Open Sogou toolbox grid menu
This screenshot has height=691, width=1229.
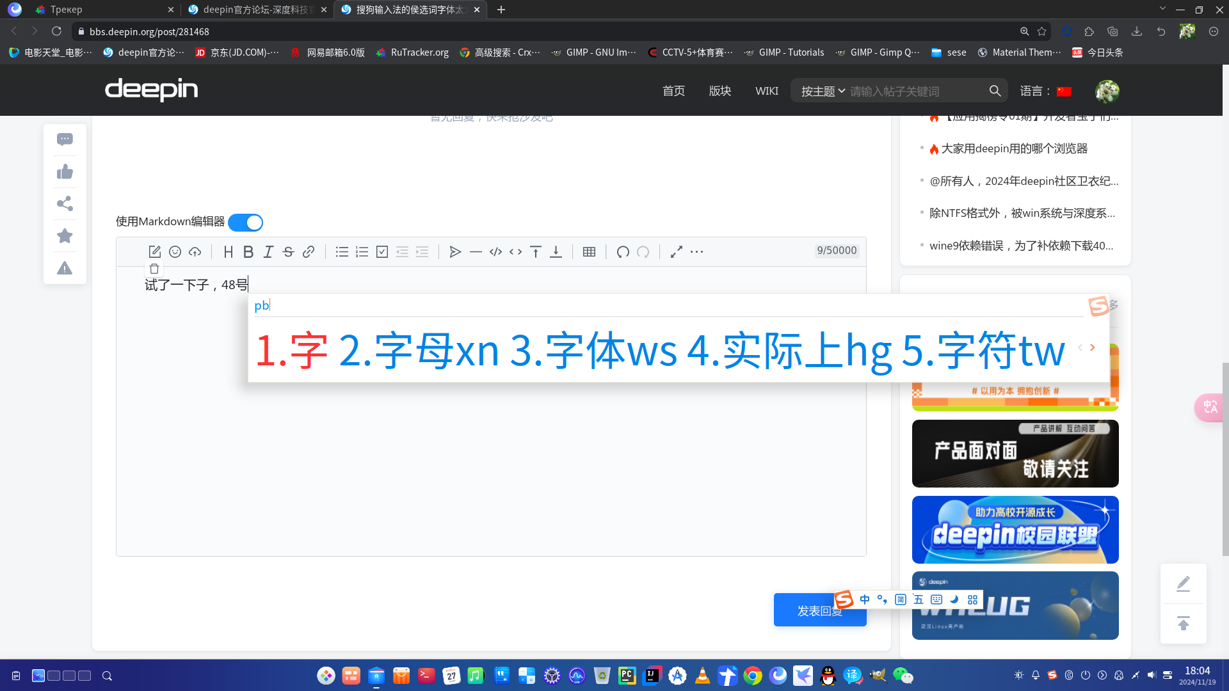973,600
